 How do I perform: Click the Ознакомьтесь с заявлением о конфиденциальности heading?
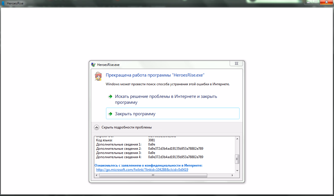(148, 165)
